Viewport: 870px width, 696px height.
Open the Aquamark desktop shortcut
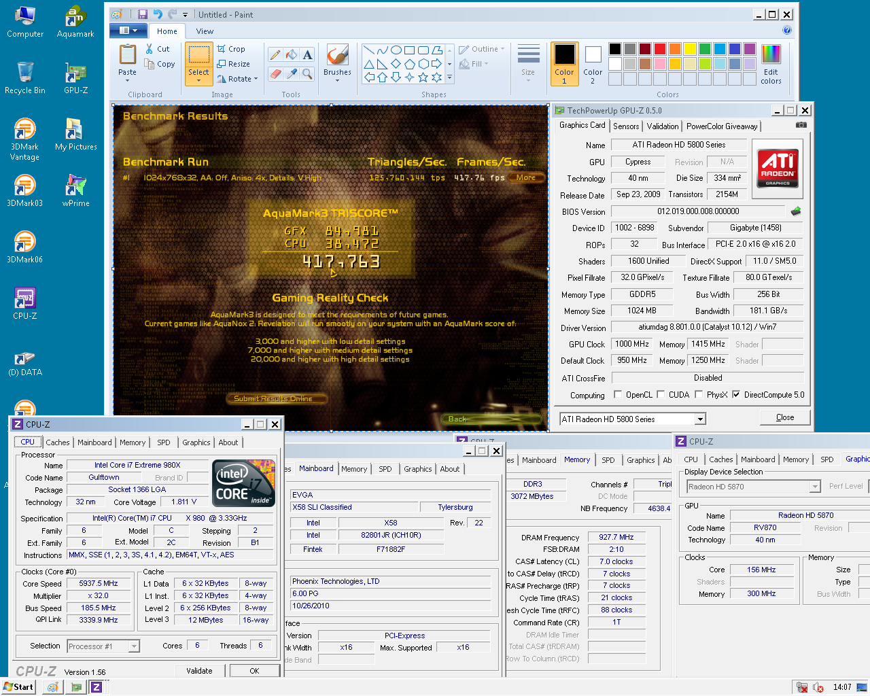coord(75,22)
